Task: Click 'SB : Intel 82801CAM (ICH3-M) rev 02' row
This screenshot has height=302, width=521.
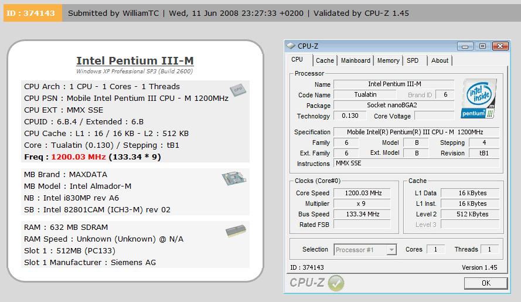Action: (97, 210)
